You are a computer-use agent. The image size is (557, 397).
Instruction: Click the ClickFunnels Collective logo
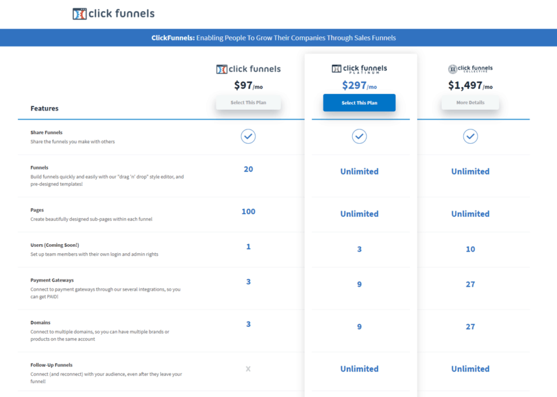(x=470, y=69)
